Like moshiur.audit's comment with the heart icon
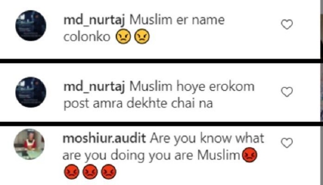The height and width of the screenshot is (185, 323). click(287, 142)
